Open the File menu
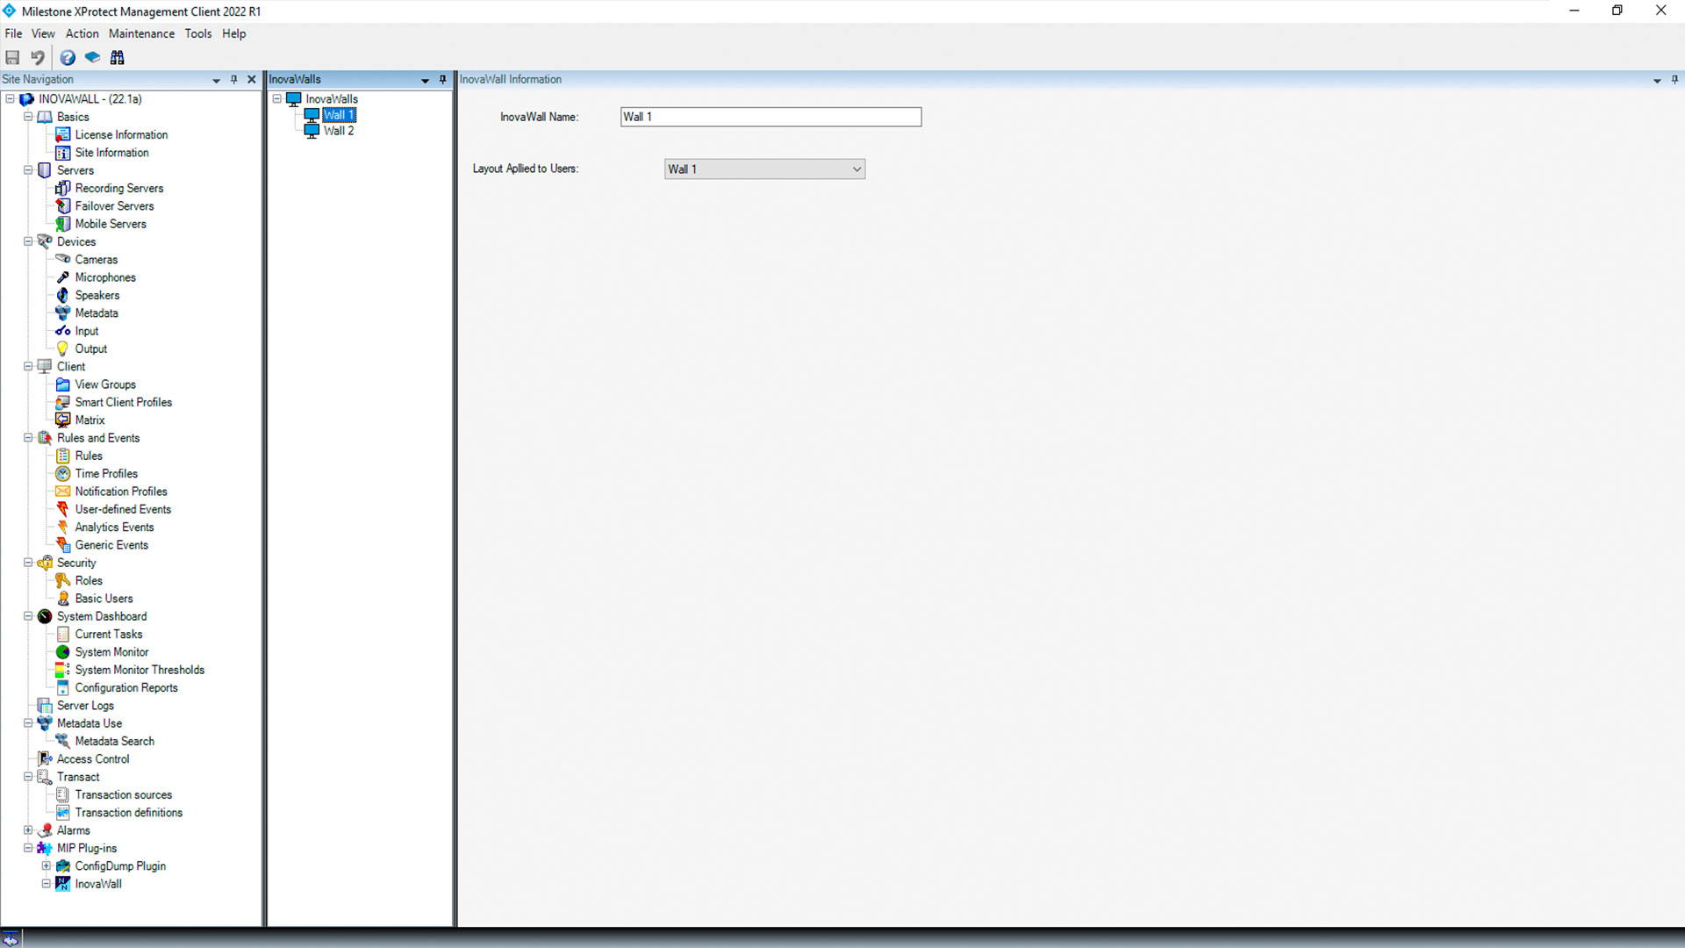 13,33
